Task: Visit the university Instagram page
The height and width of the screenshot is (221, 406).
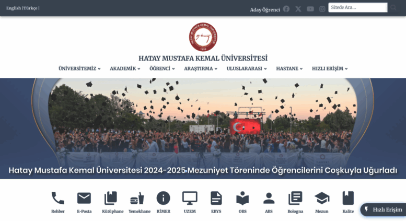Action: [x=322, y=9]
